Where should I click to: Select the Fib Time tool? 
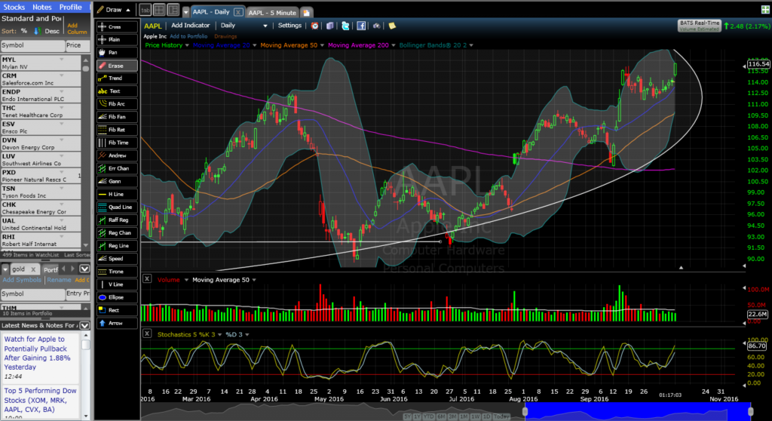pyautogui.click(x=117, y=143)
